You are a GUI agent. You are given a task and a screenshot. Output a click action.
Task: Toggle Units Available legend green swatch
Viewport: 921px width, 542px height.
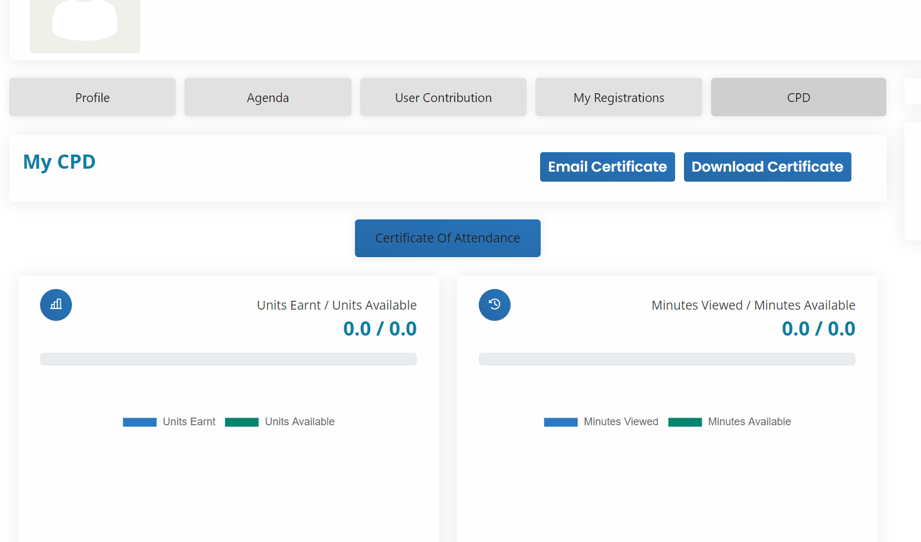coord(242,422)
